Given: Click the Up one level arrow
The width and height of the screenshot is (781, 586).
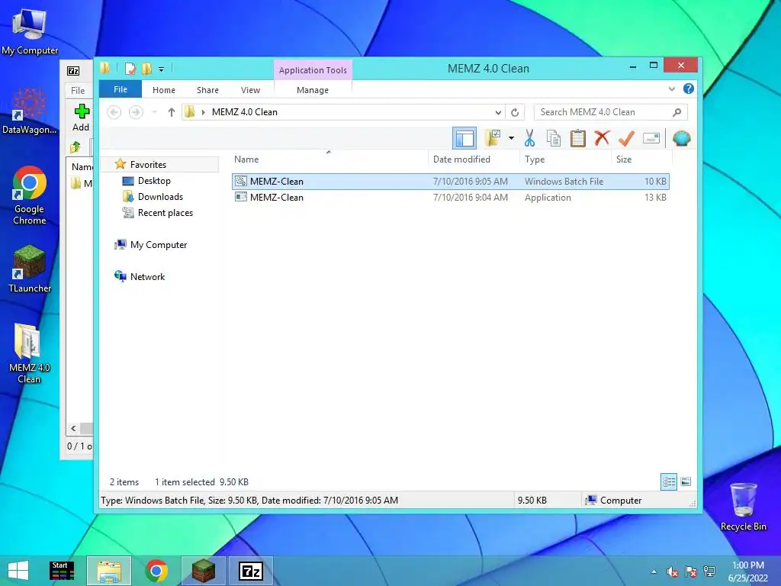Looking at the screenshot, I should click(x=172, y=113).
